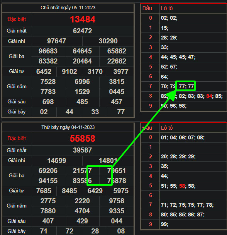Click the Đầu header of the lower table

(x=147, y=128)
